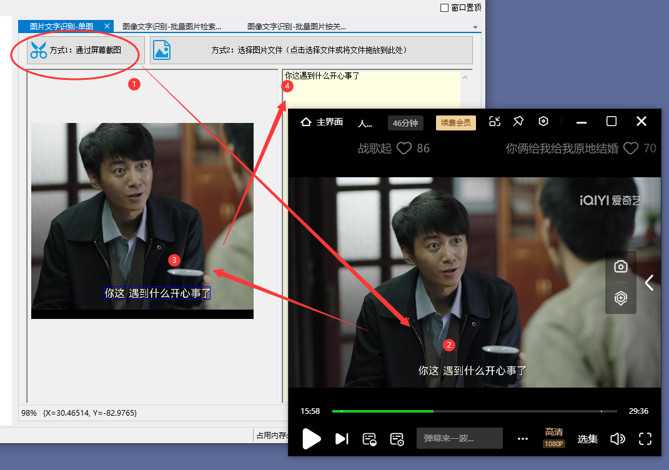
Task: Click 方式1：通过屏幕截图 button
Action: click(x=86, y=51)
